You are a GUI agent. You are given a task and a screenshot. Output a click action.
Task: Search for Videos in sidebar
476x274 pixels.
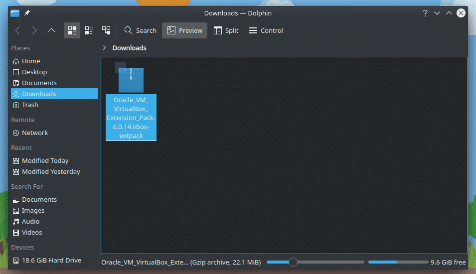pyautogui.click(x=54, y=232)
